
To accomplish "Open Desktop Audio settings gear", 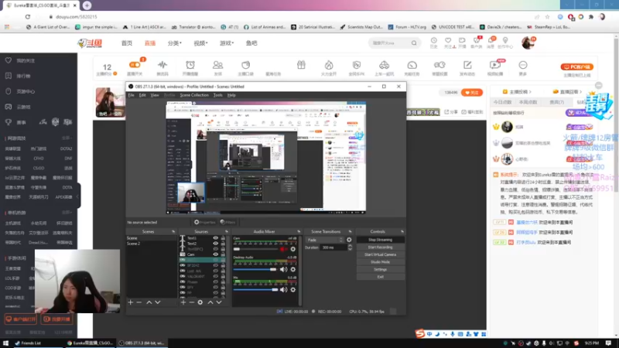I will point(293,269).
